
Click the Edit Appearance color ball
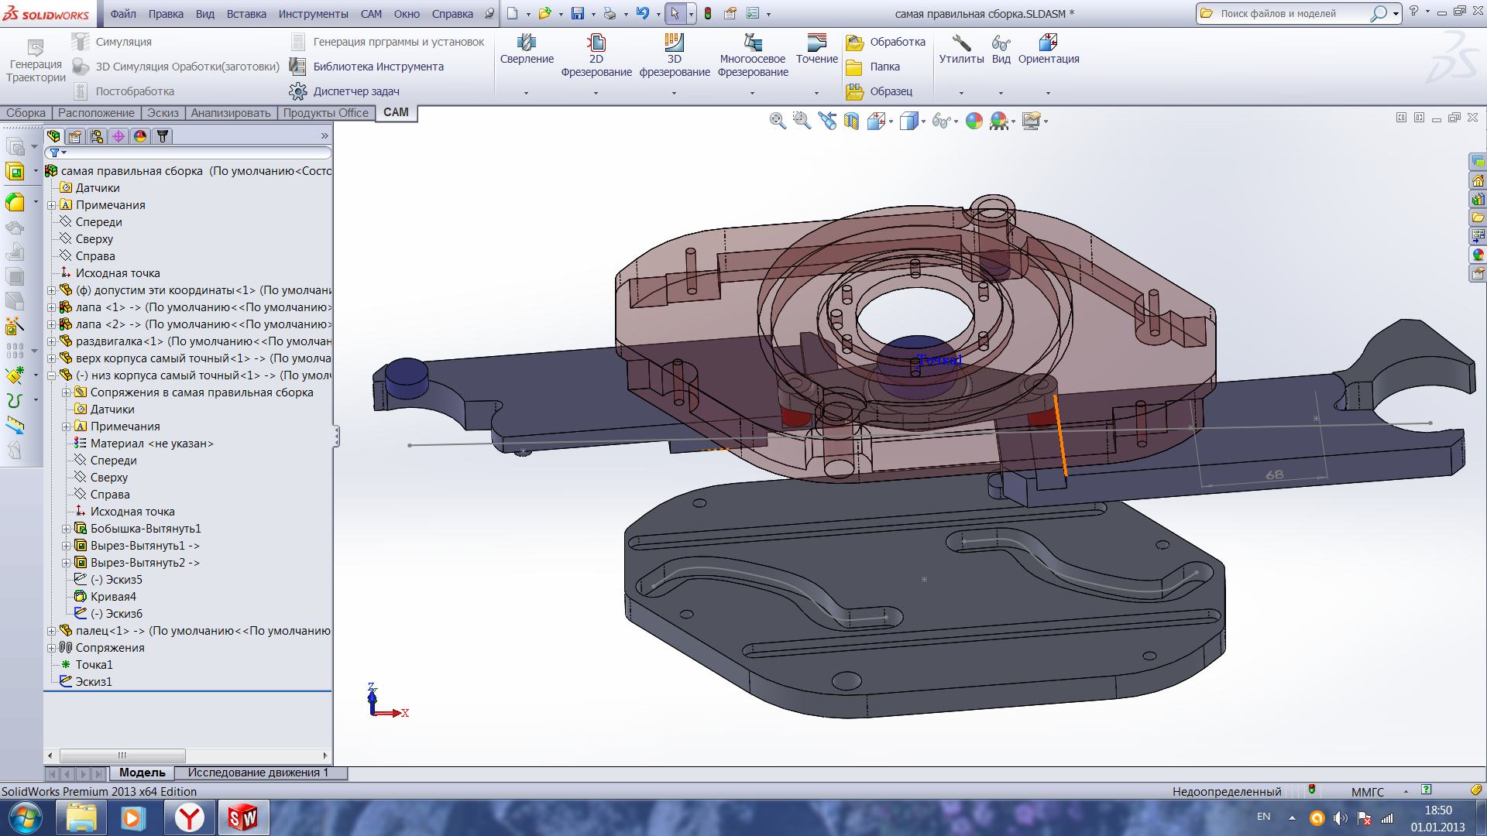click(x=974, y=121)
